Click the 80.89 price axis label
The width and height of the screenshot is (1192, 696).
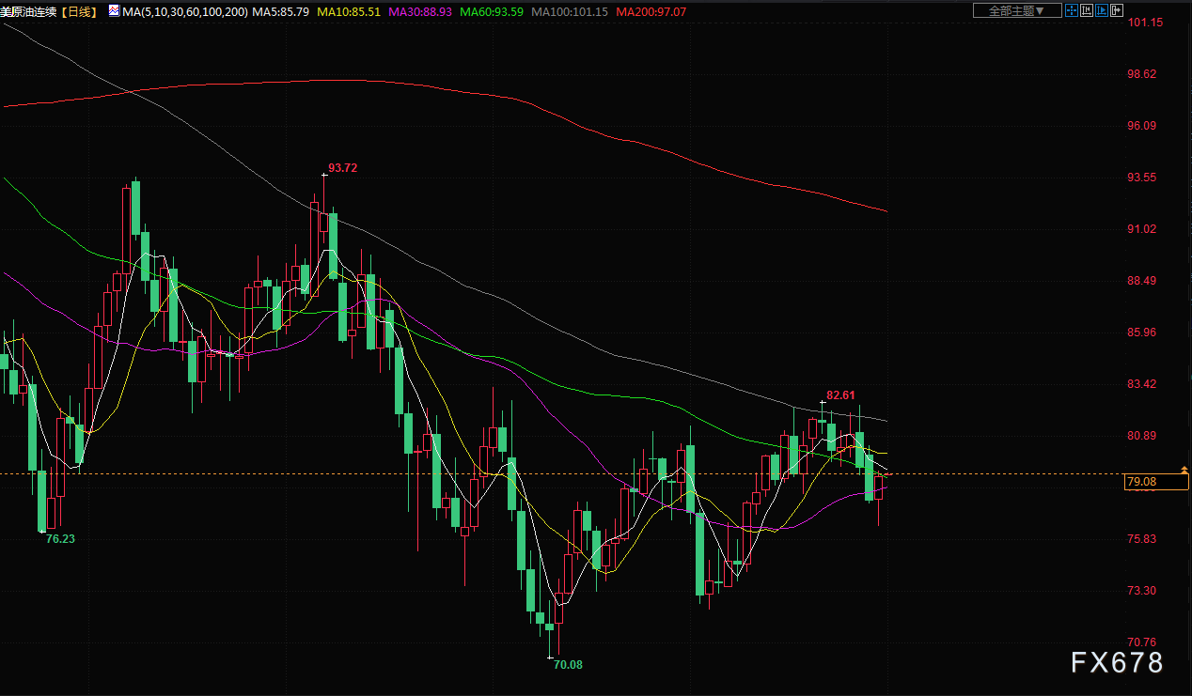point(1143,436)
